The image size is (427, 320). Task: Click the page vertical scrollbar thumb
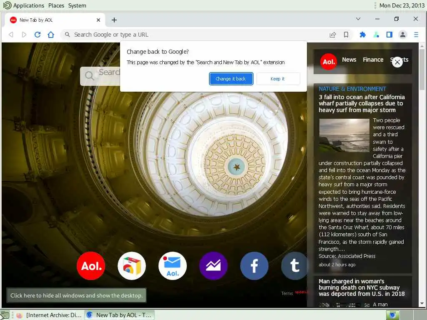422,70
